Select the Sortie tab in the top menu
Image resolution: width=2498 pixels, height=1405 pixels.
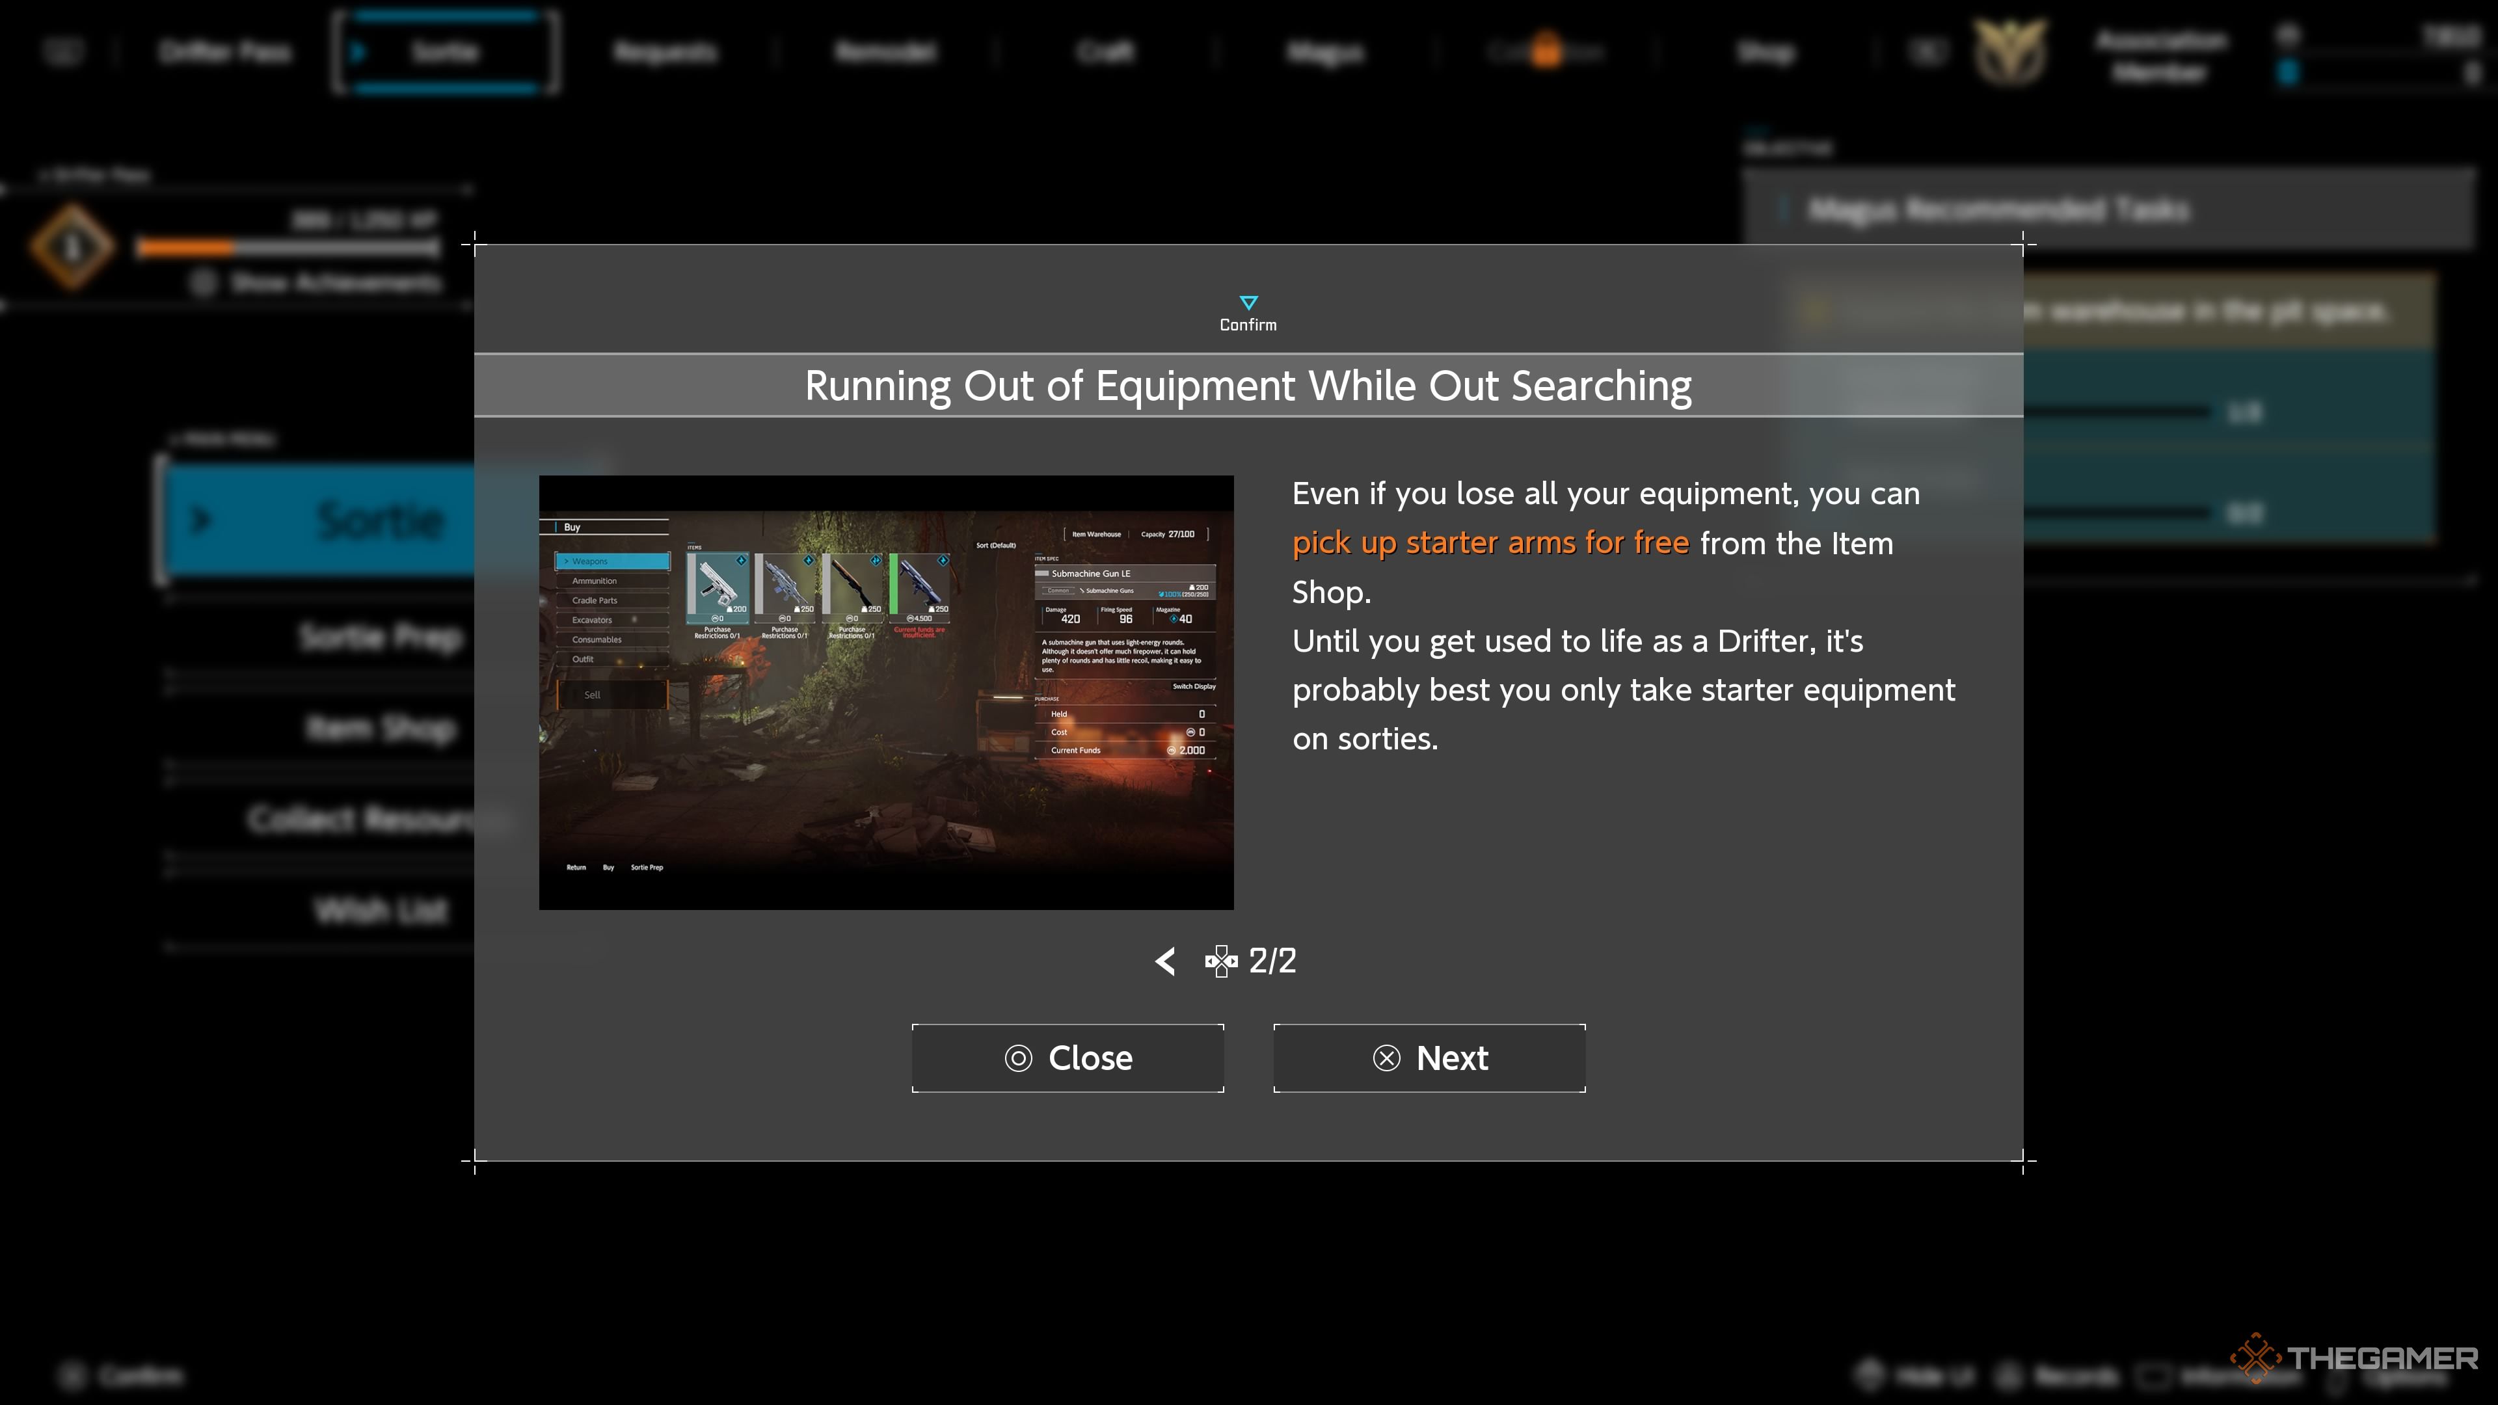pos(444,51)
